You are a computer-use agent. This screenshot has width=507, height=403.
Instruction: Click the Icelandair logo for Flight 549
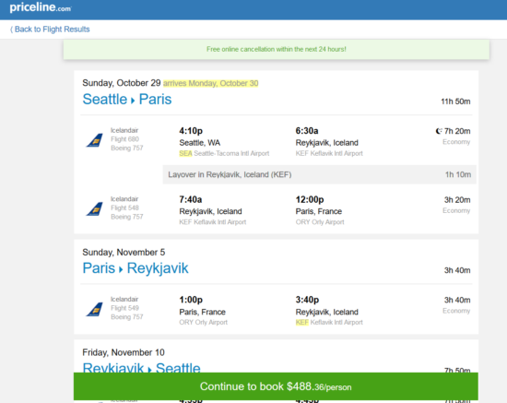[x=94, y=309]
